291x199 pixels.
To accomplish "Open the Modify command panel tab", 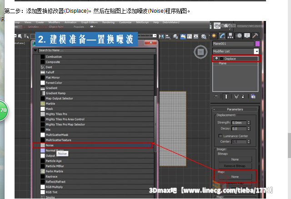I will (x=222, y=36).
